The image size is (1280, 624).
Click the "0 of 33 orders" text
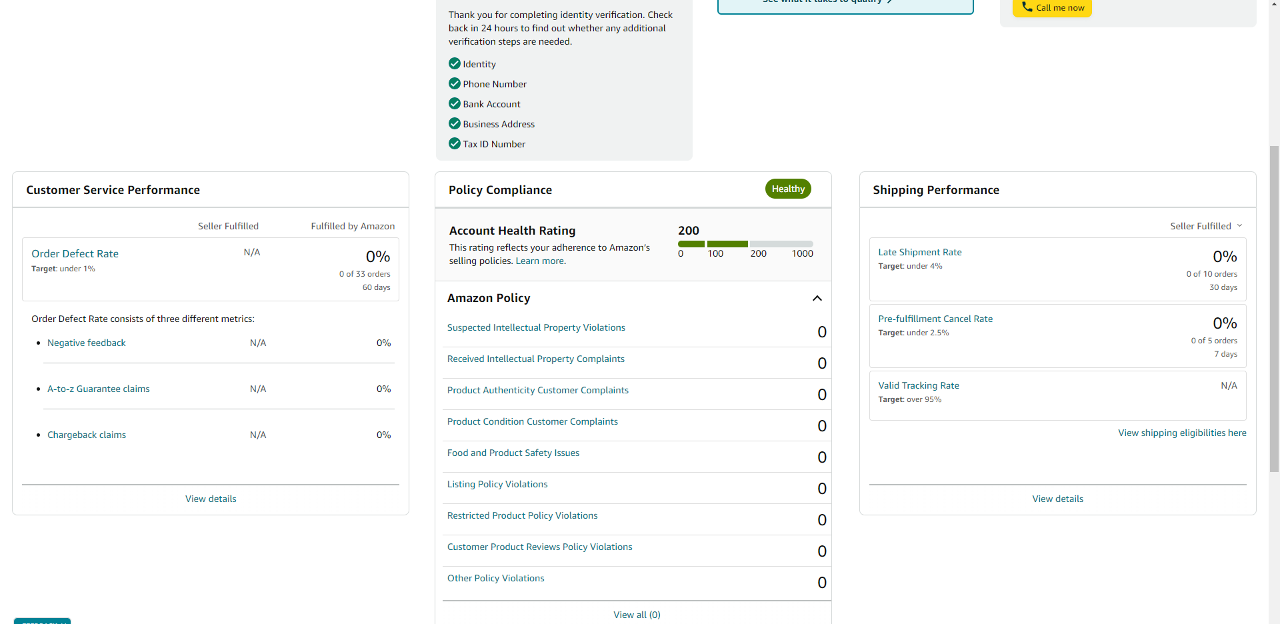pos(365,274)
